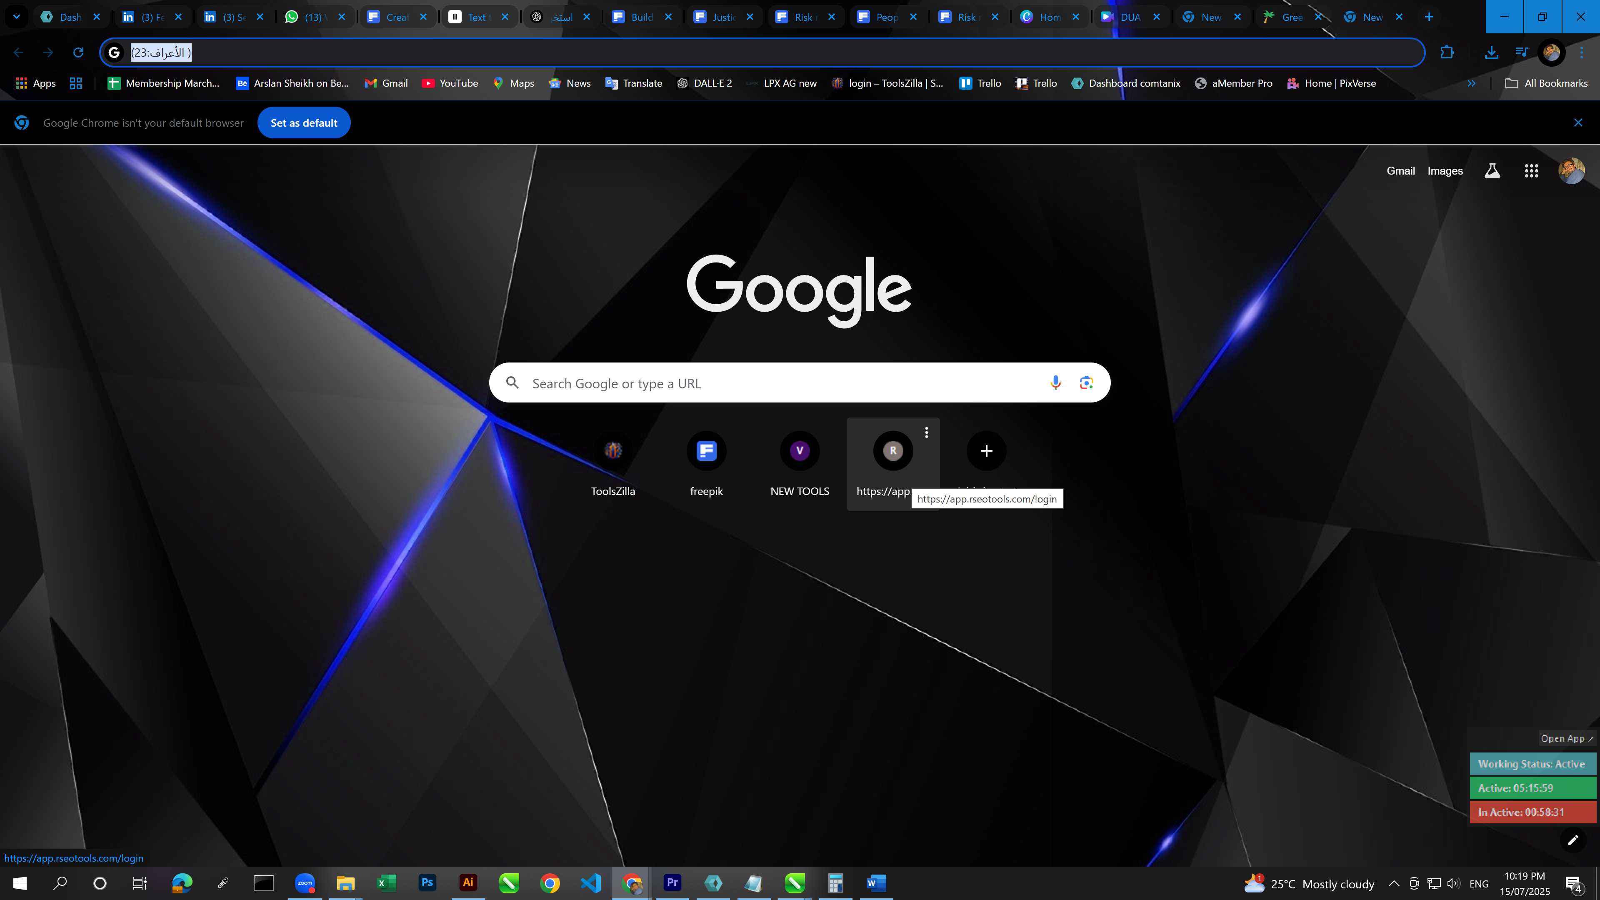The image size is (1600, 900).
Task: Open Illustrator from taskbar
Action: coord(467,882)
